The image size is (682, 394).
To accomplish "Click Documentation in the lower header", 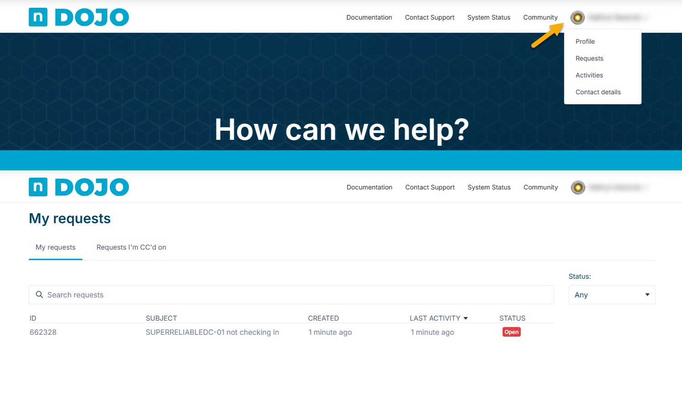I will pos(369,187).
